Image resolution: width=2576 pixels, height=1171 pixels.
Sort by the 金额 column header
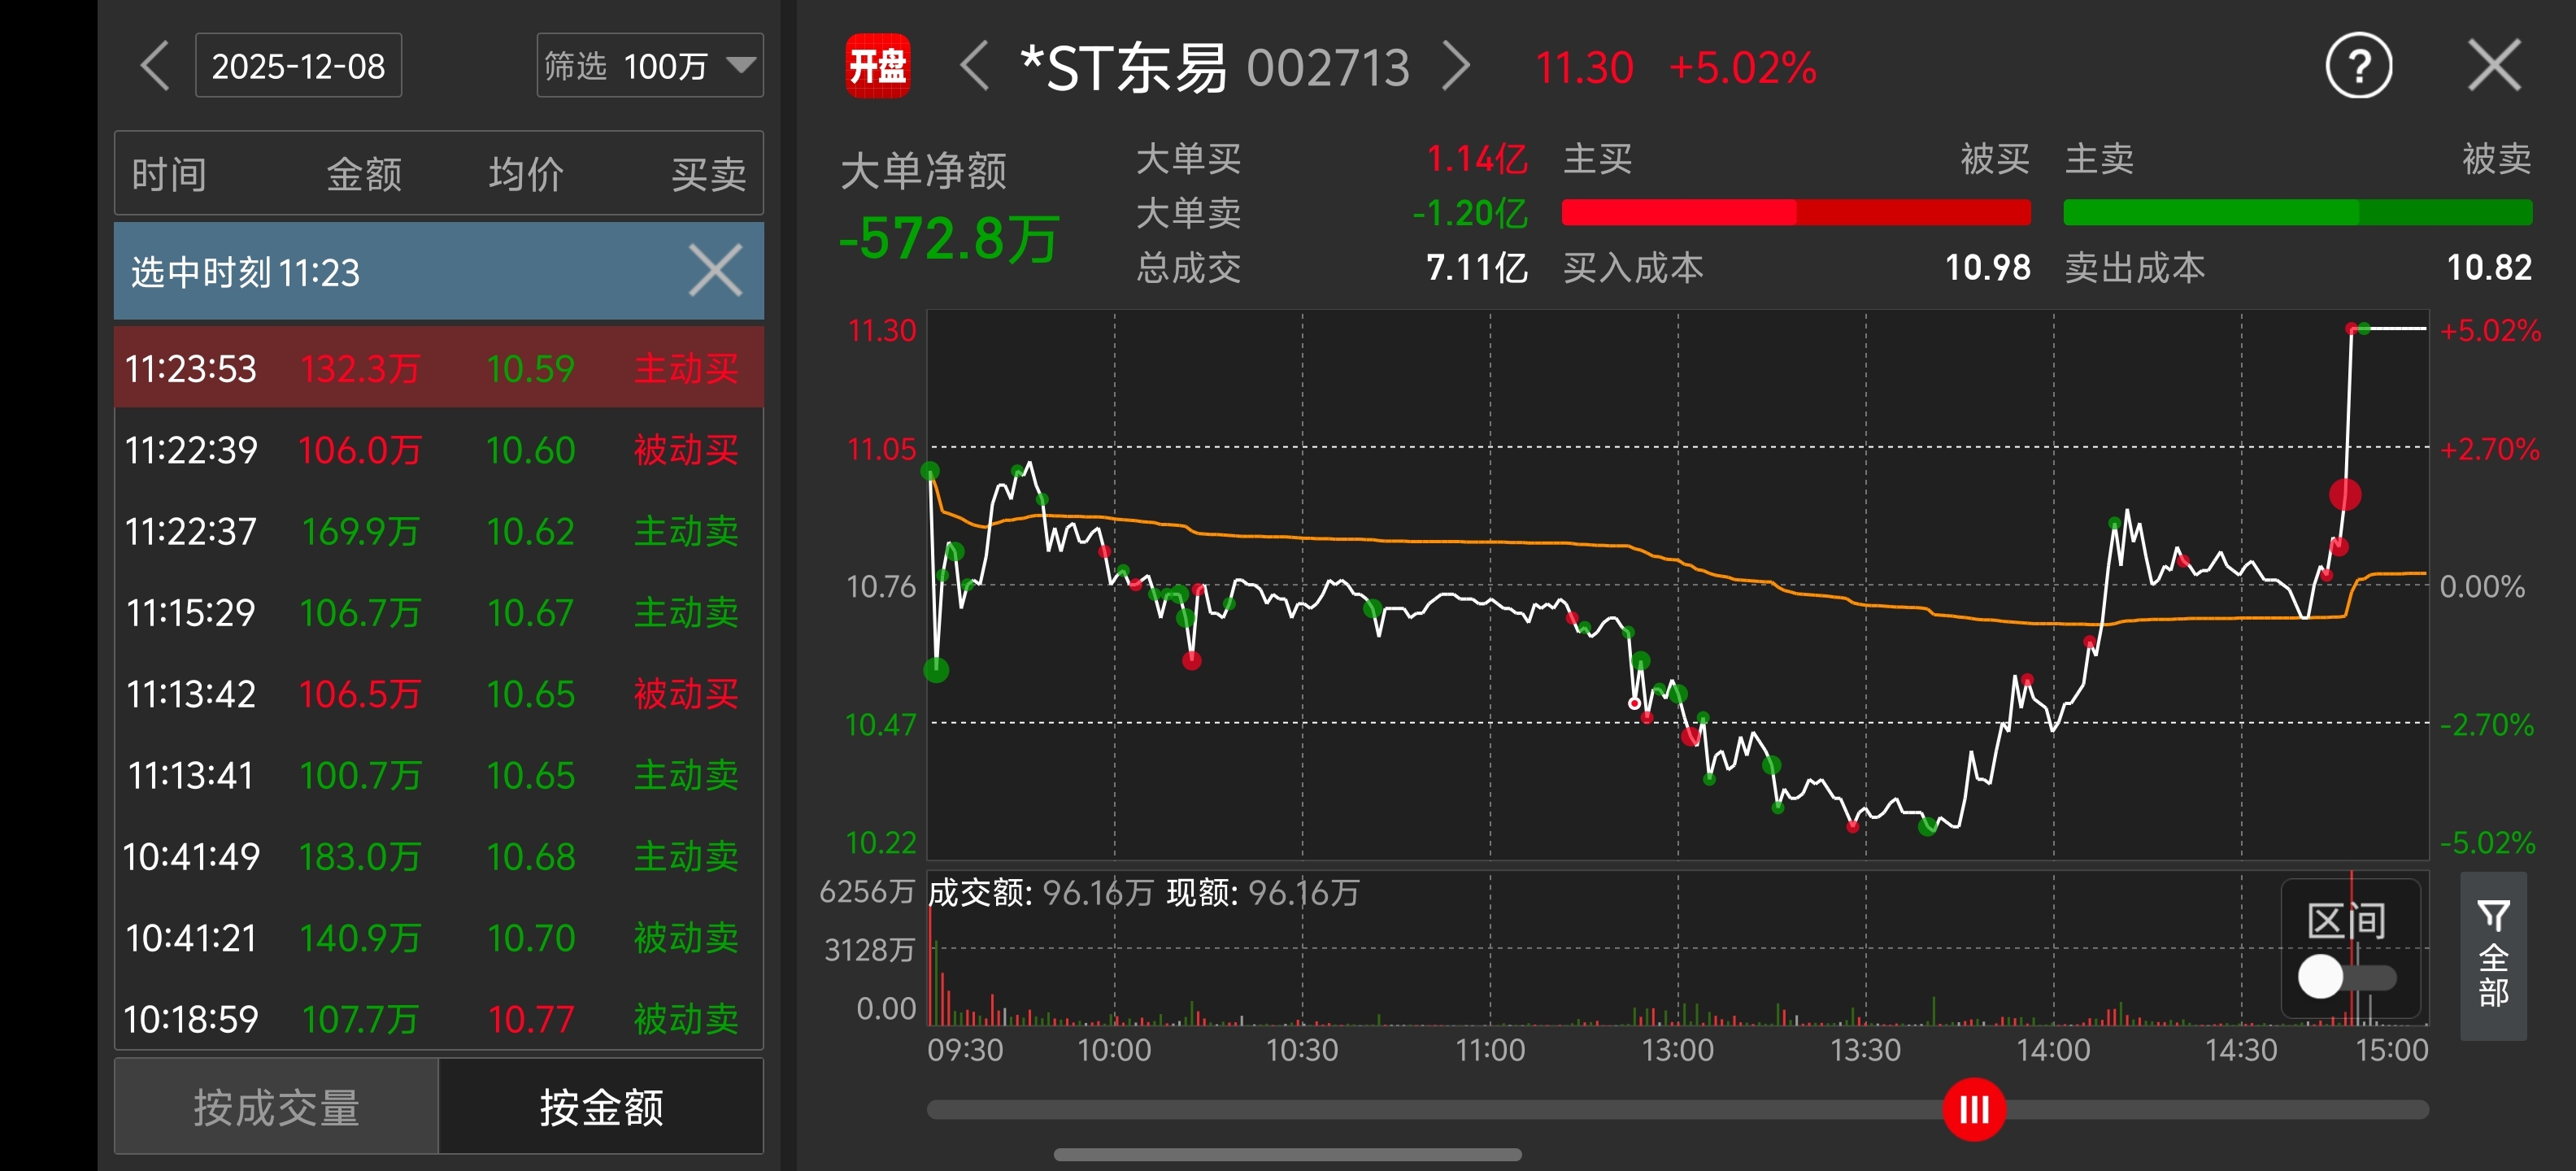(364, 174)
